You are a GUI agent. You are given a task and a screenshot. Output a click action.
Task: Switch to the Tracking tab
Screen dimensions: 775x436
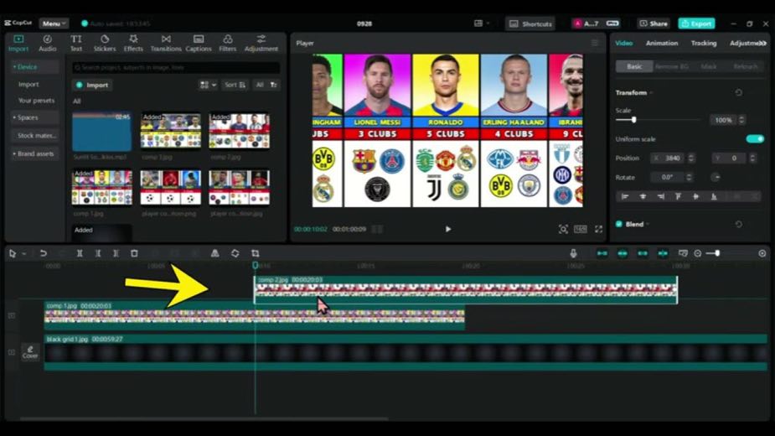tap(703, 43)
